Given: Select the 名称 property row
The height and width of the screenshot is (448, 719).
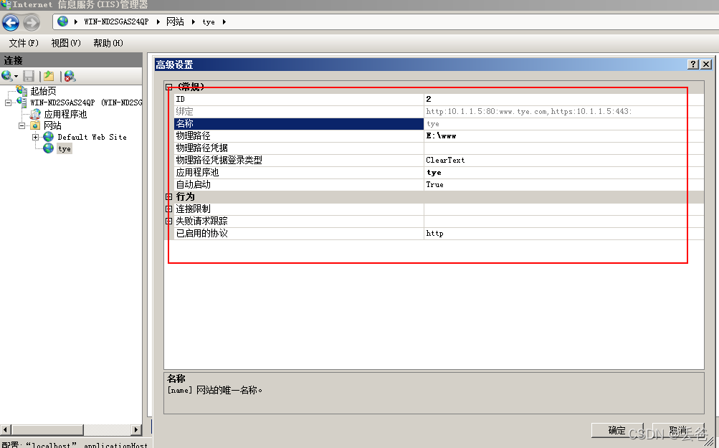Looking at the screenshot, I should click(439, 124).
